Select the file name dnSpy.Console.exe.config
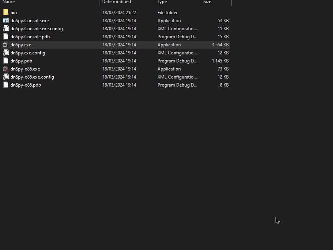Viewport: 333px width, 250px height. tap(36, 29)
